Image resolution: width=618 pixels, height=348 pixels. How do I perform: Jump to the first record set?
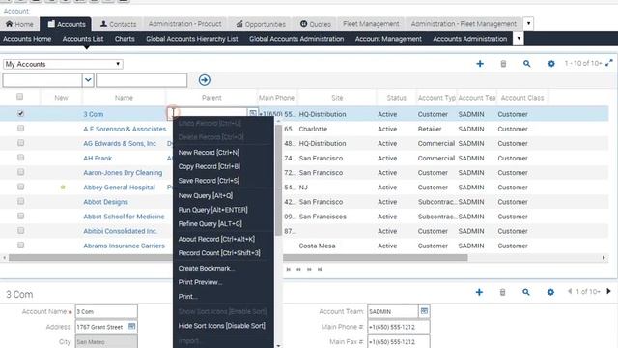click(288, 269)
